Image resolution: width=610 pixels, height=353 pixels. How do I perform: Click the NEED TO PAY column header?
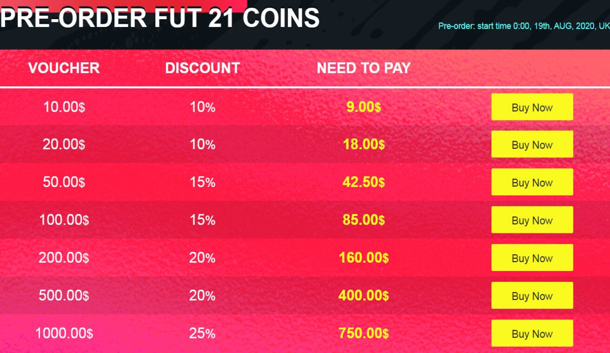pyautogui.click(x=364, y=68)
